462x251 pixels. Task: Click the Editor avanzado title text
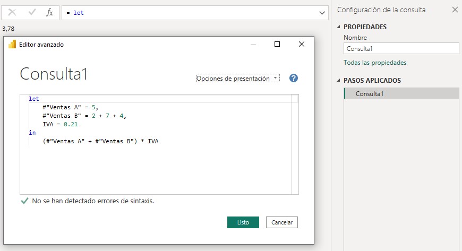[x=41, y=45]
